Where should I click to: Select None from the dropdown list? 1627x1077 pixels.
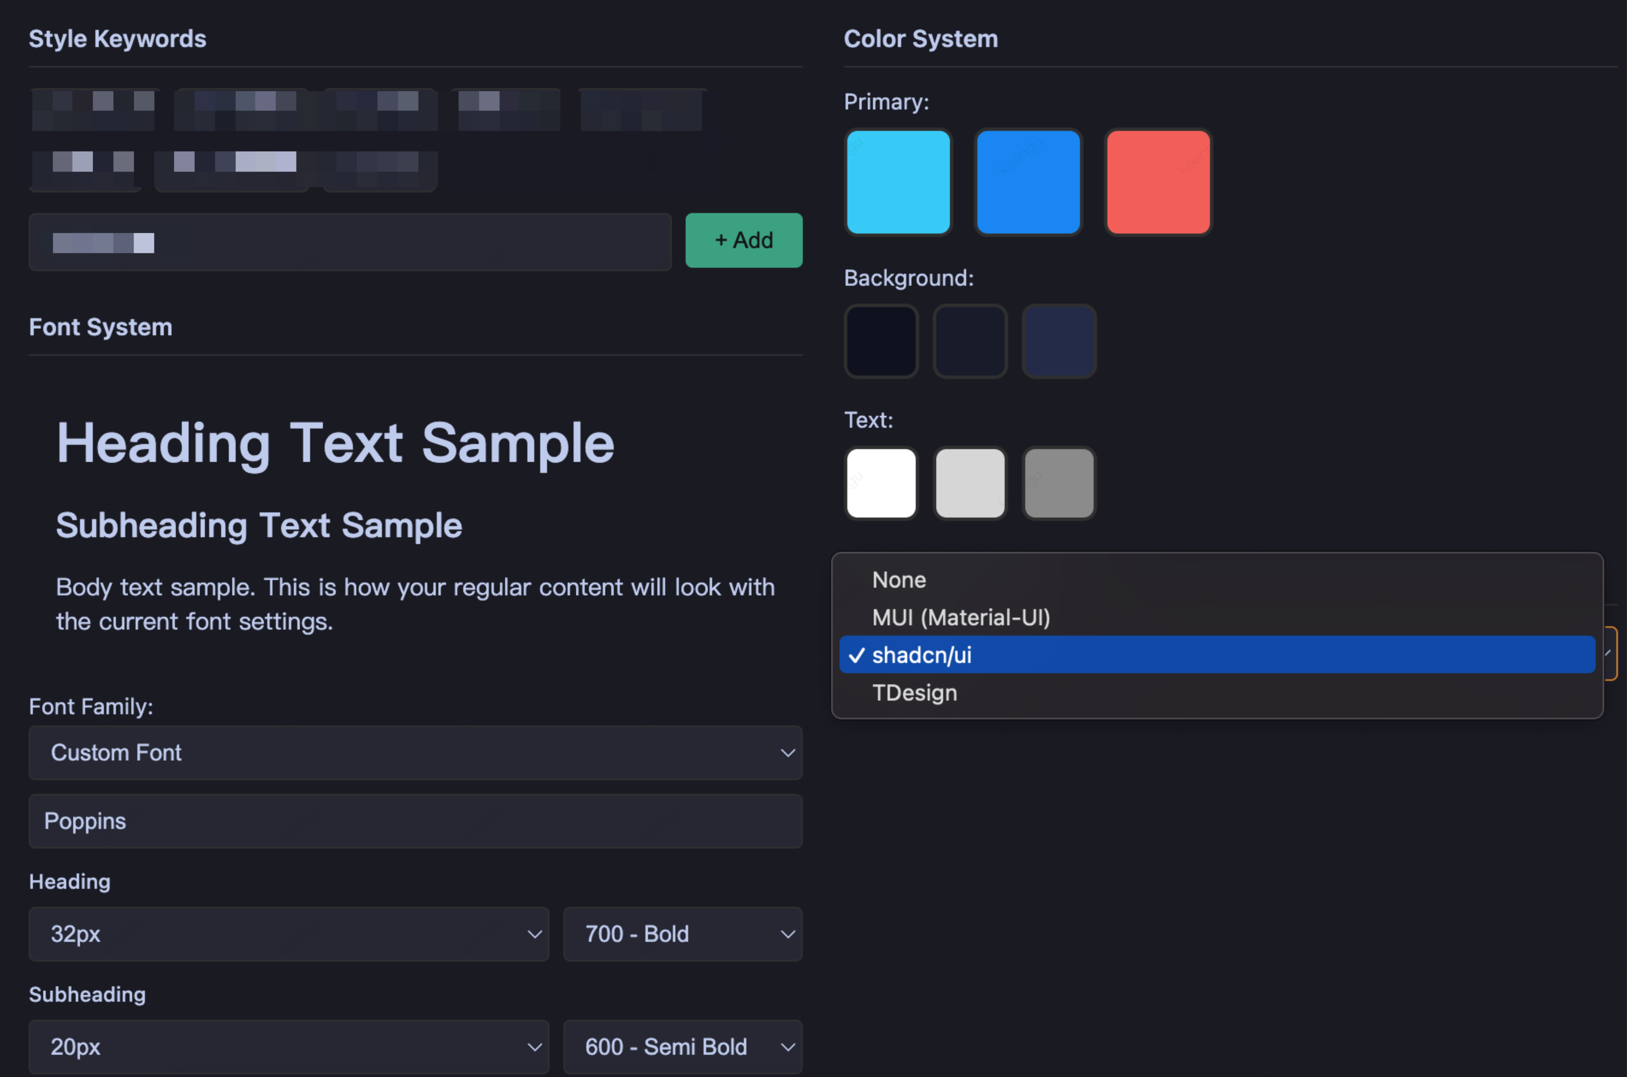(x=899, y=580)
